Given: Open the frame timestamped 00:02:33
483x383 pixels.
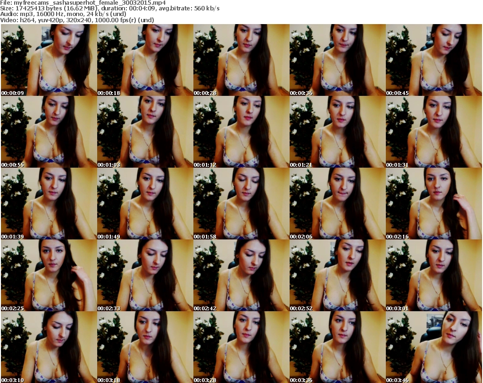Looking at the screenshot, I should coord(145,275).
